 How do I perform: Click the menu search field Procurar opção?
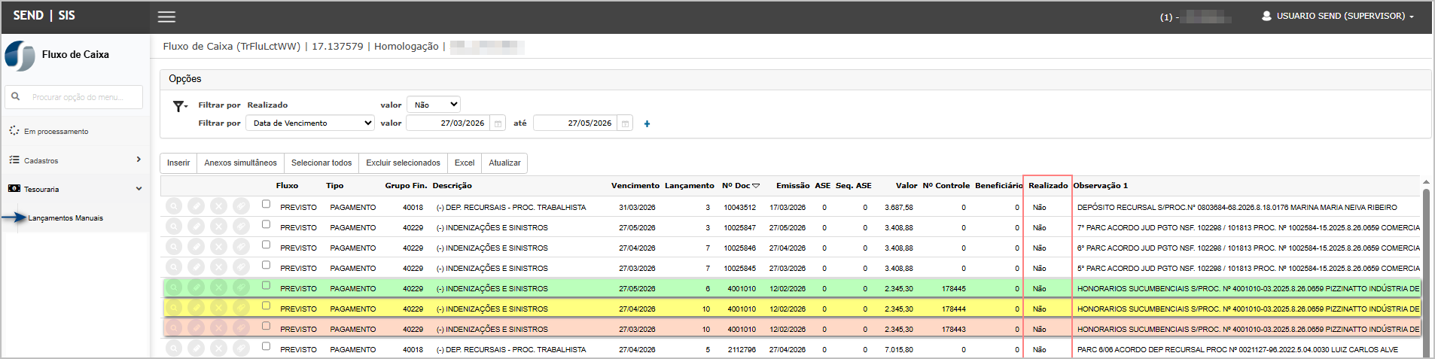[74, 97]
